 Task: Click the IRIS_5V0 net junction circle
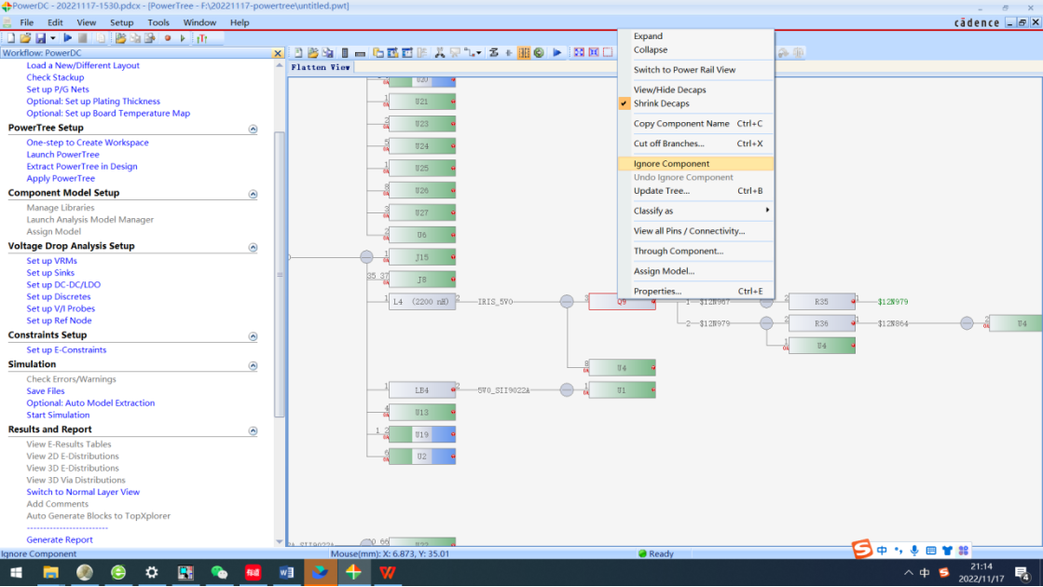pyautogui.click(x=567, y=302)
